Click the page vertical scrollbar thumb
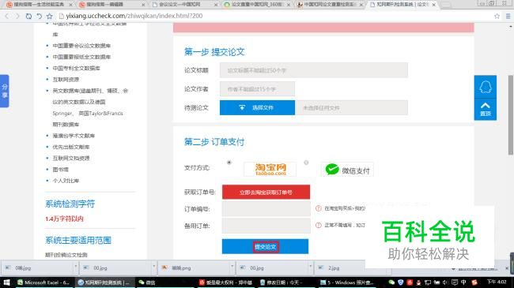Screen dimensions: 514x288 click(x=511, y=114)
